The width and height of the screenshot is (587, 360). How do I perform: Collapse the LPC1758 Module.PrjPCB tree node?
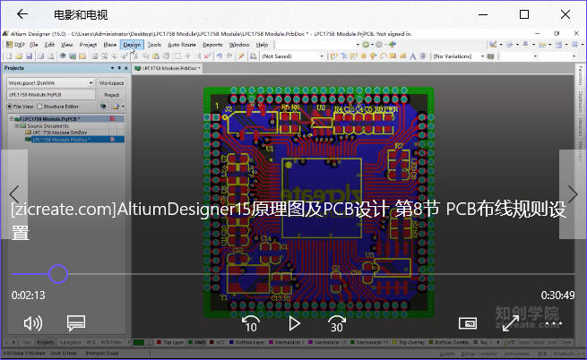point(12,118)
